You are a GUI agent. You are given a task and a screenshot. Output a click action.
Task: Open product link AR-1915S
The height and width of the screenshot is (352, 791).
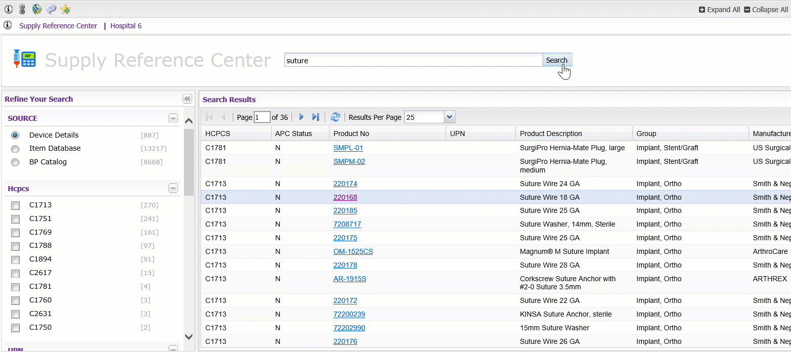[349, 279]
